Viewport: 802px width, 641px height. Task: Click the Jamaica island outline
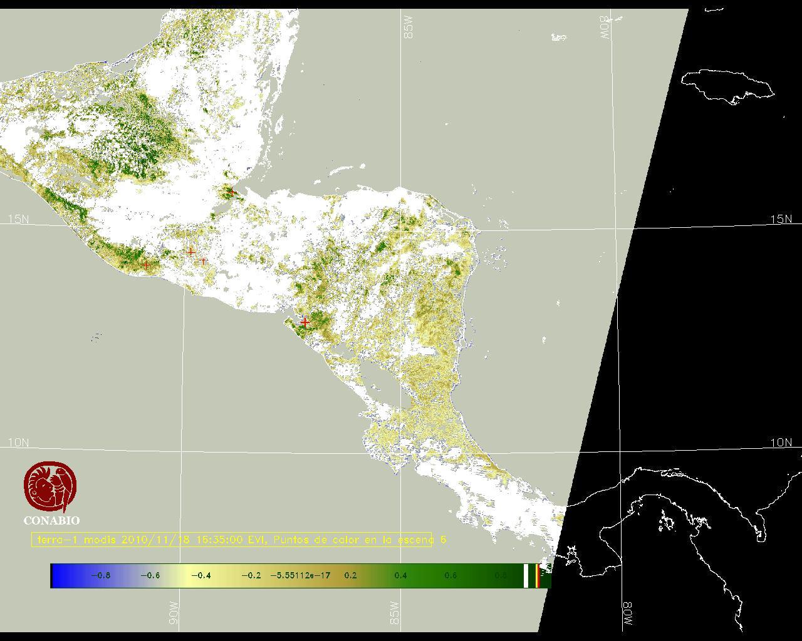pyautogui.click(x=727, y=85)
